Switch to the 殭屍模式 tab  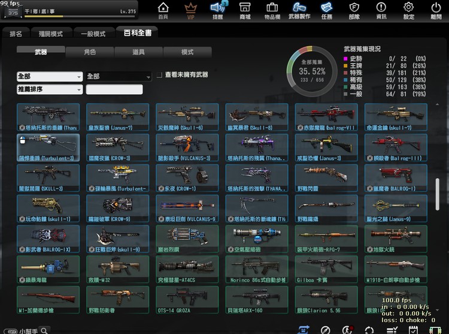pos(51,34)
